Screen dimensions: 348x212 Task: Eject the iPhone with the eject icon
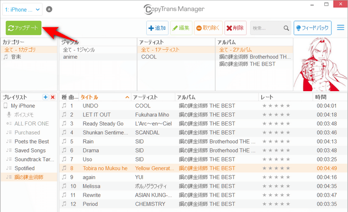point(49,9)
